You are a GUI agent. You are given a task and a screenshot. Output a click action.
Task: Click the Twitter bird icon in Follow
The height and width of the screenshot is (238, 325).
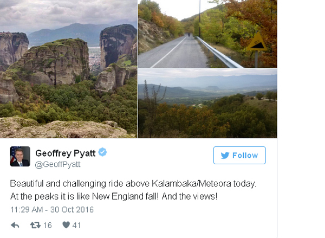point(225,155)
